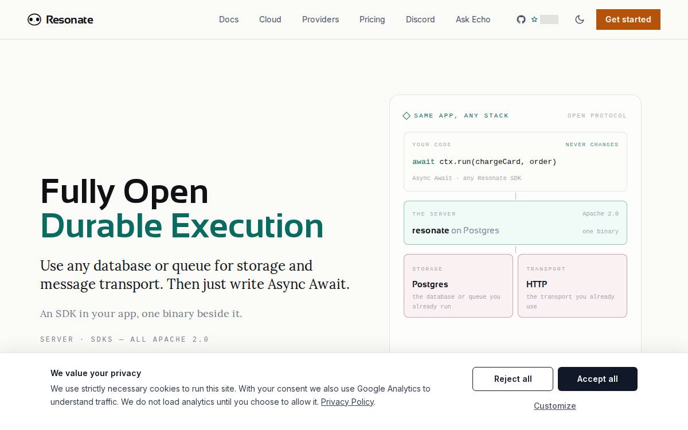Select the Postgres storage card
The image size is (688, 430).
[x=458, y=286]
